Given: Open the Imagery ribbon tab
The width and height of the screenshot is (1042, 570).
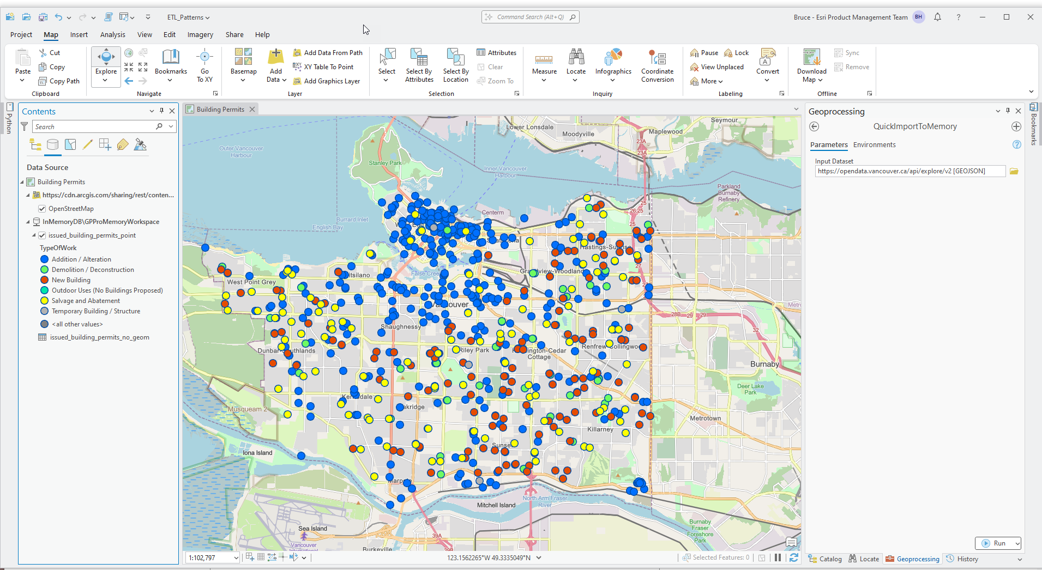Looking at the screenshot, I should coord(200,34).
